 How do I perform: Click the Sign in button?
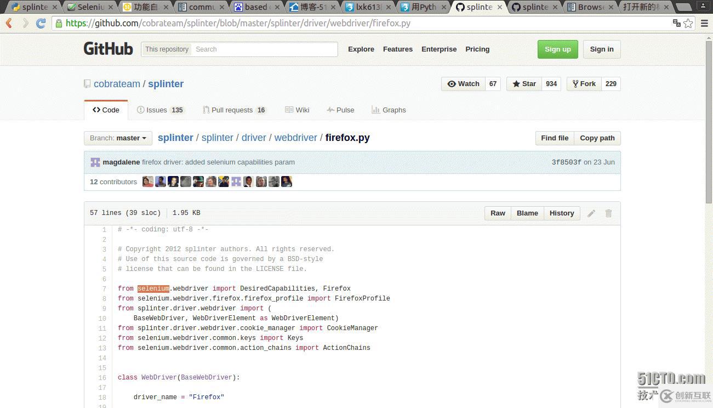pyautogui.click(x=602, y=49)
